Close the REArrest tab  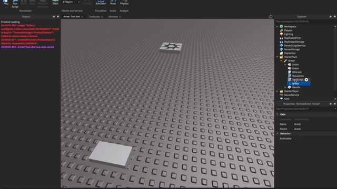120,17
